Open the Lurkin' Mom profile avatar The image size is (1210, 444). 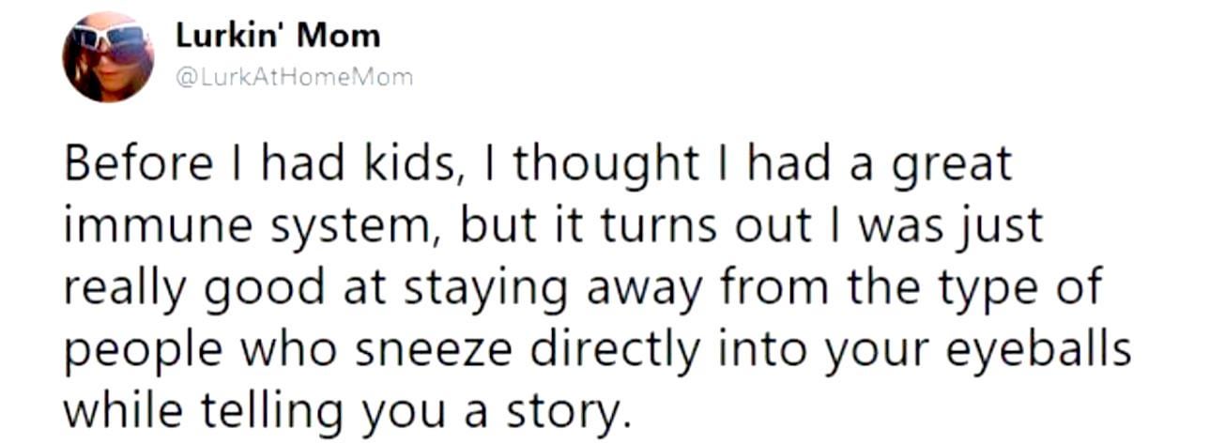(108, 56)
